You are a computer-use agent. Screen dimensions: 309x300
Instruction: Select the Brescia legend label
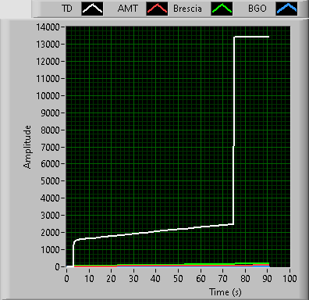(187, 9)
